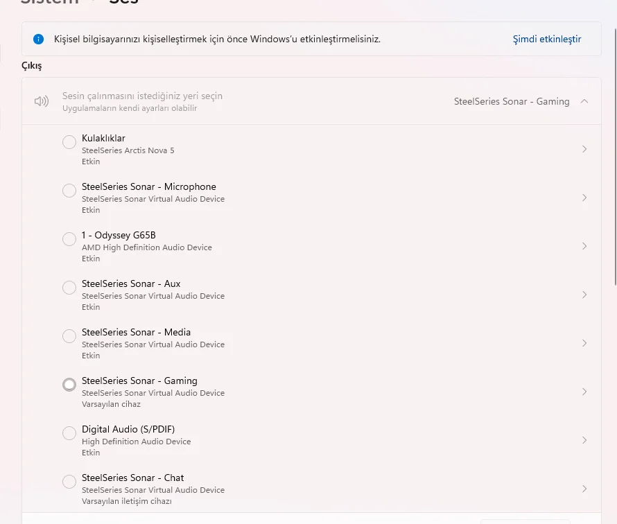Click the 'SteelSeries Sonar - Gaming' selected output value
The image size is (617, 524).
pyautogui.click(x=512, y=101)
